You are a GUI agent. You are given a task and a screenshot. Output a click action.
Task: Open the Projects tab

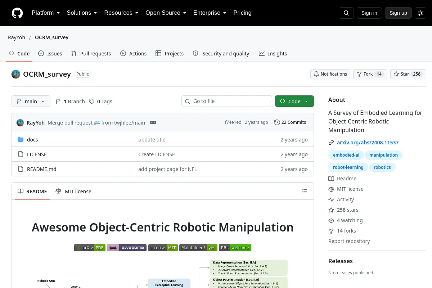pyautogui.click(x=170, y=54)
